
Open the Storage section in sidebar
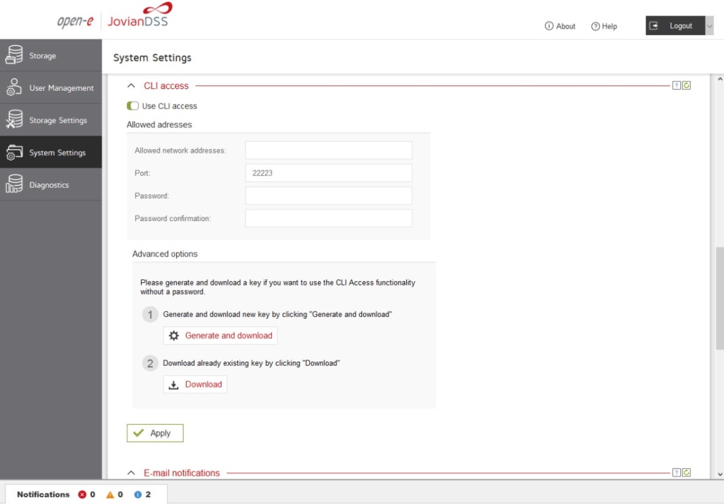[51, 55]
